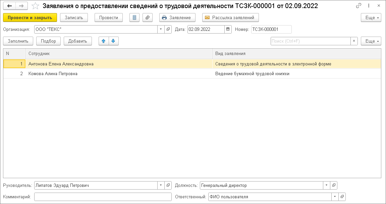Viewport: 386px width, 204px height.
Task: Open the calendar picker for Дата field
Action: (228, 29)
